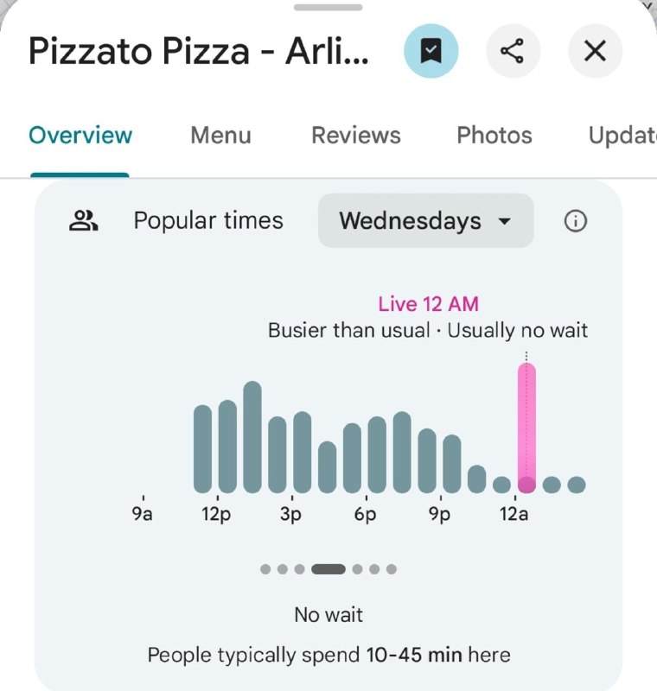
Task: Tap the Pizzato Pizza title text
Action: (x=199, y=51)
